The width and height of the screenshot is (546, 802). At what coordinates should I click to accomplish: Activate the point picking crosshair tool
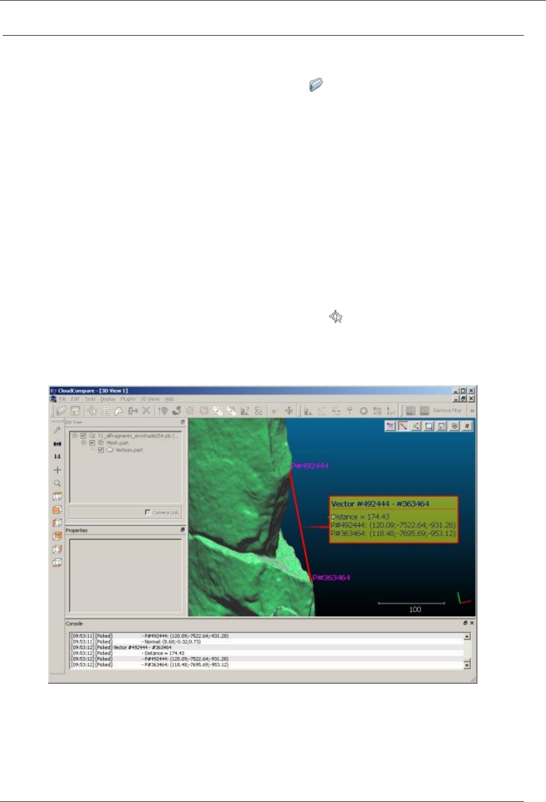tap(92, 411)
